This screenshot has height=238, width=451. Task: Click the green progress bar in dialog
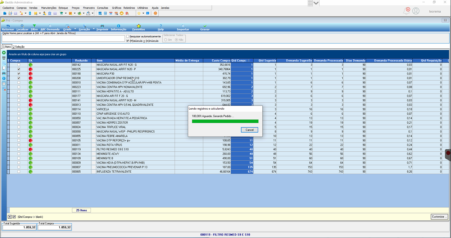coord(225,122)
